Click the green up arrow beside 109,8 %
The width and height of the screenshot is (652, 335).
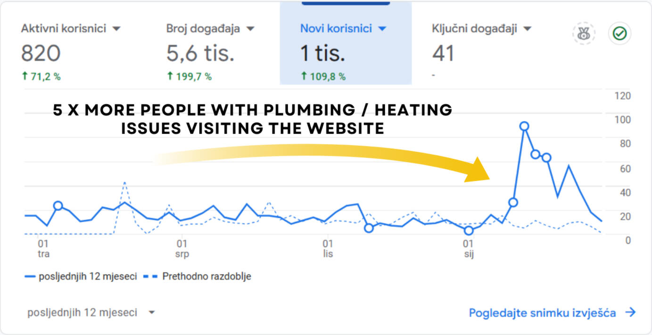304,76
